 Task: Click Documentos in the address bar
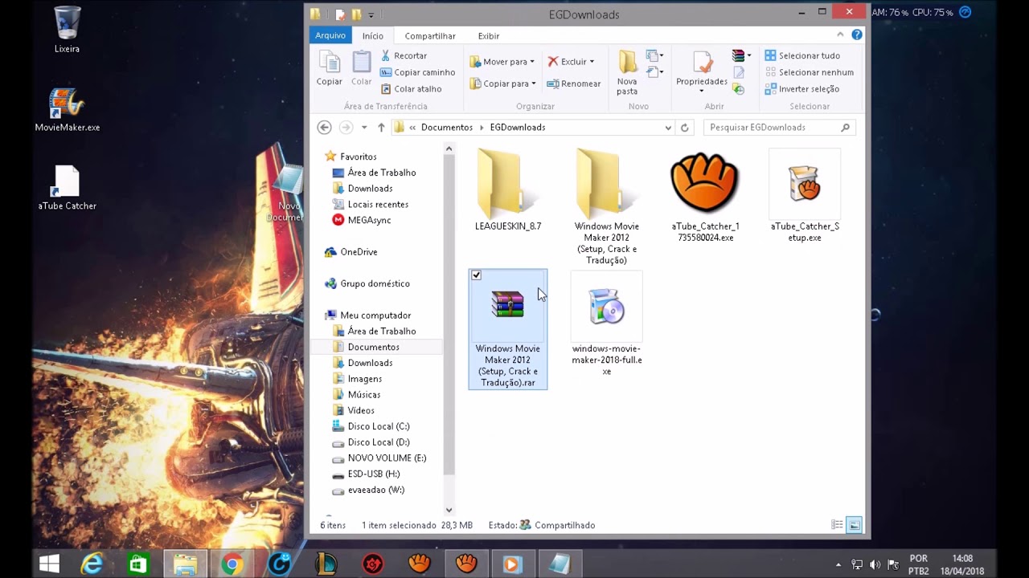click(447, 127)
